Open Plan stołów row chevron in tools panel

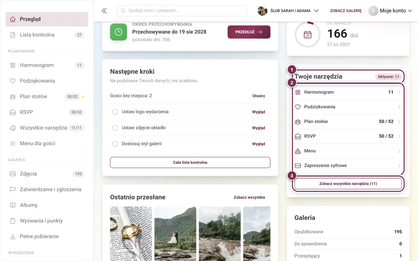click(399, 122)
